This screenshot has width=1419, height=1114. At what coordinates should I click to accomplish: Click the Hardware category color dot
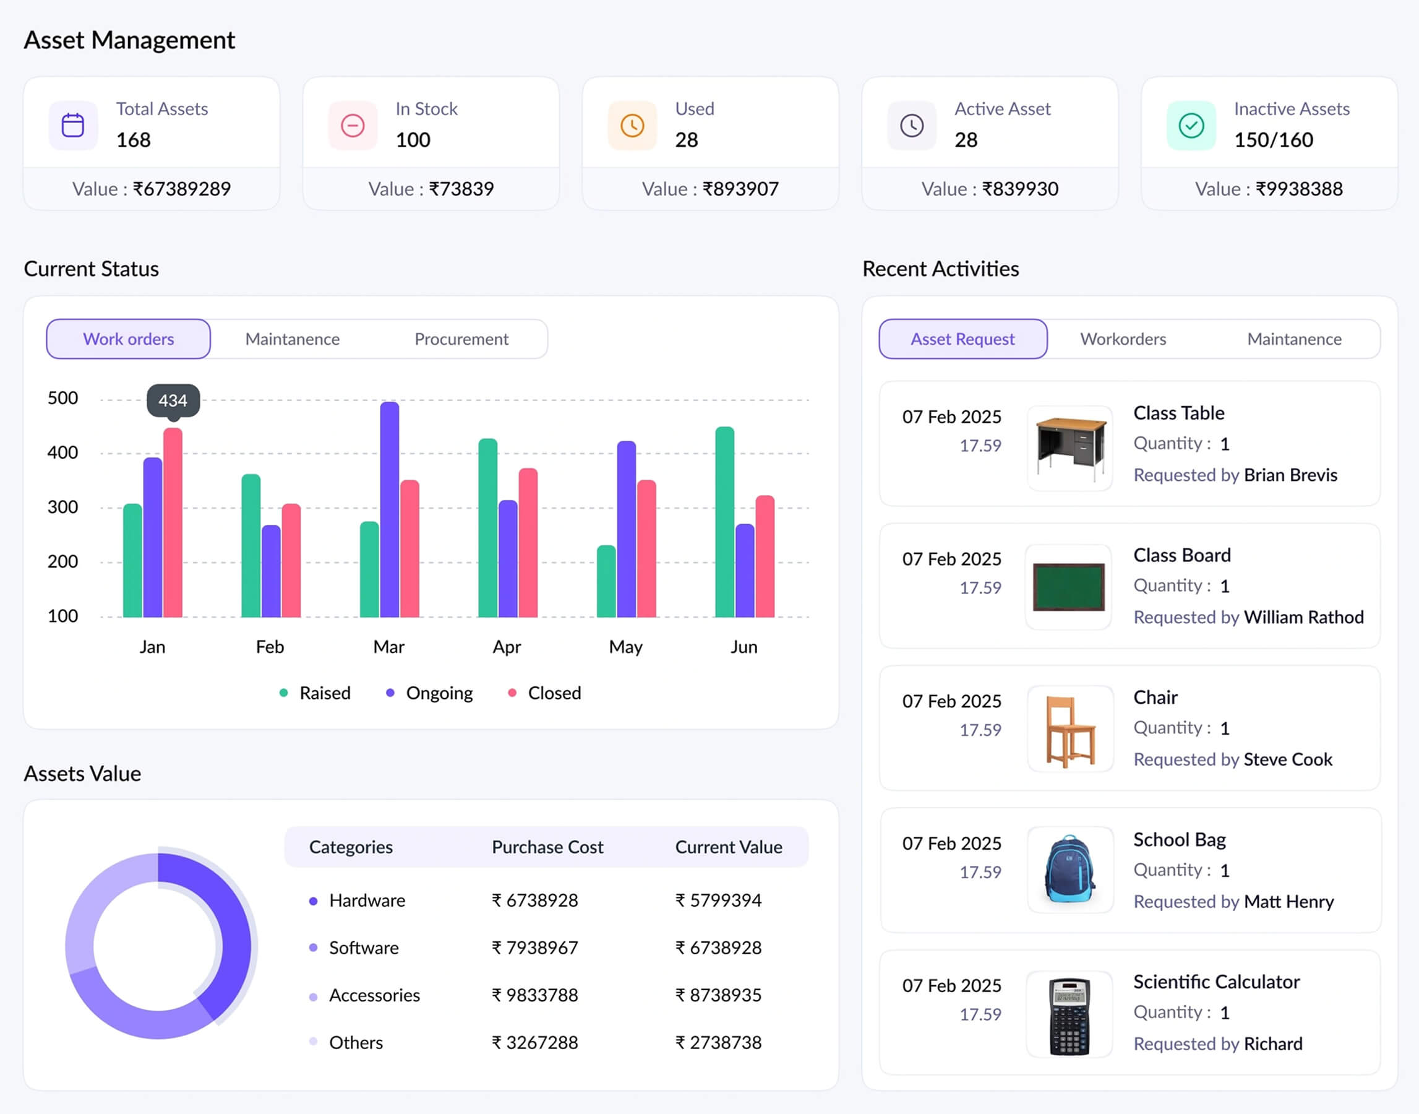pyautogui.click(x=314, y=900)
